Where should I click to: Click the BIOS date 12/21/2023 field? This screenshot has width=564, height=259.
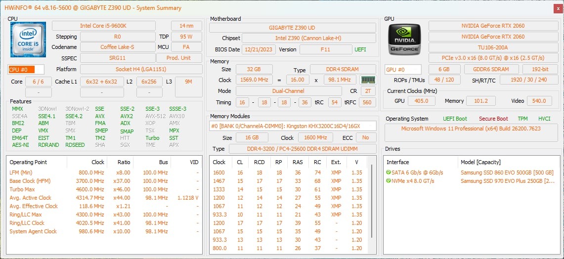click(259, 49)
